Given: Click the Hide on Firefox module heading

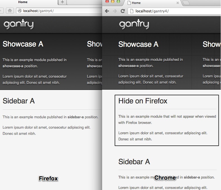Looking at the screenshot, I should pos(143,101).
